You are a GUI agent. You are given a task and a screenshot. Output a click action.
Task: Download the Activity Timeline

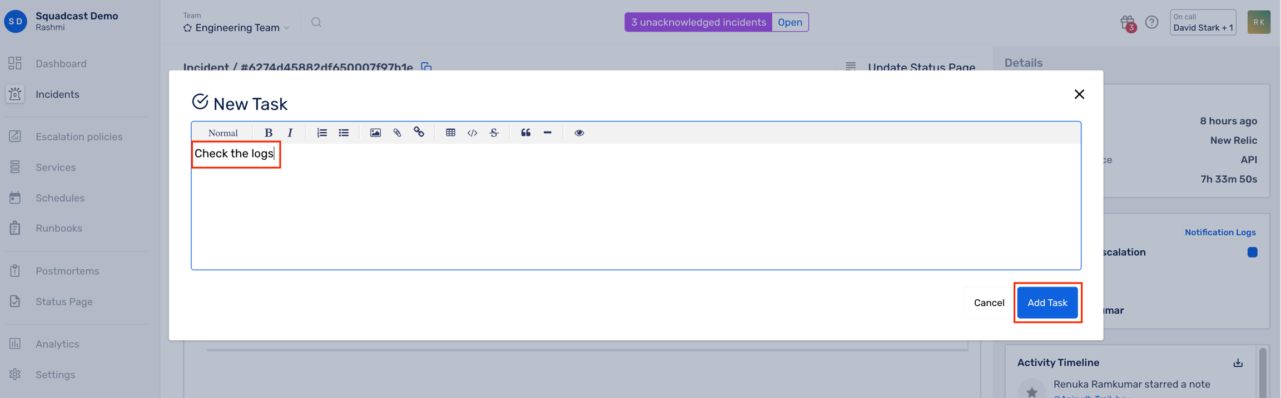[x=1238, y=363]
